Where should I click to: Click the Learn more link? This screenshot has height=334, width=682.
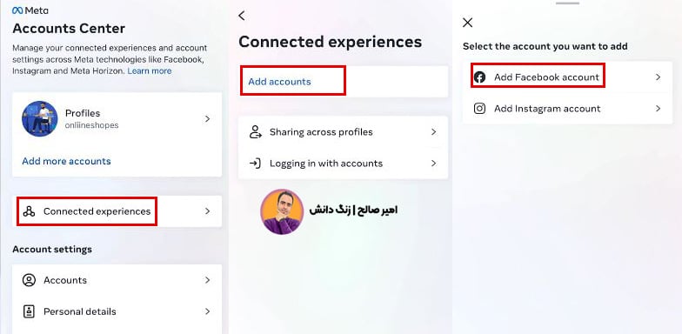point(150,71)
